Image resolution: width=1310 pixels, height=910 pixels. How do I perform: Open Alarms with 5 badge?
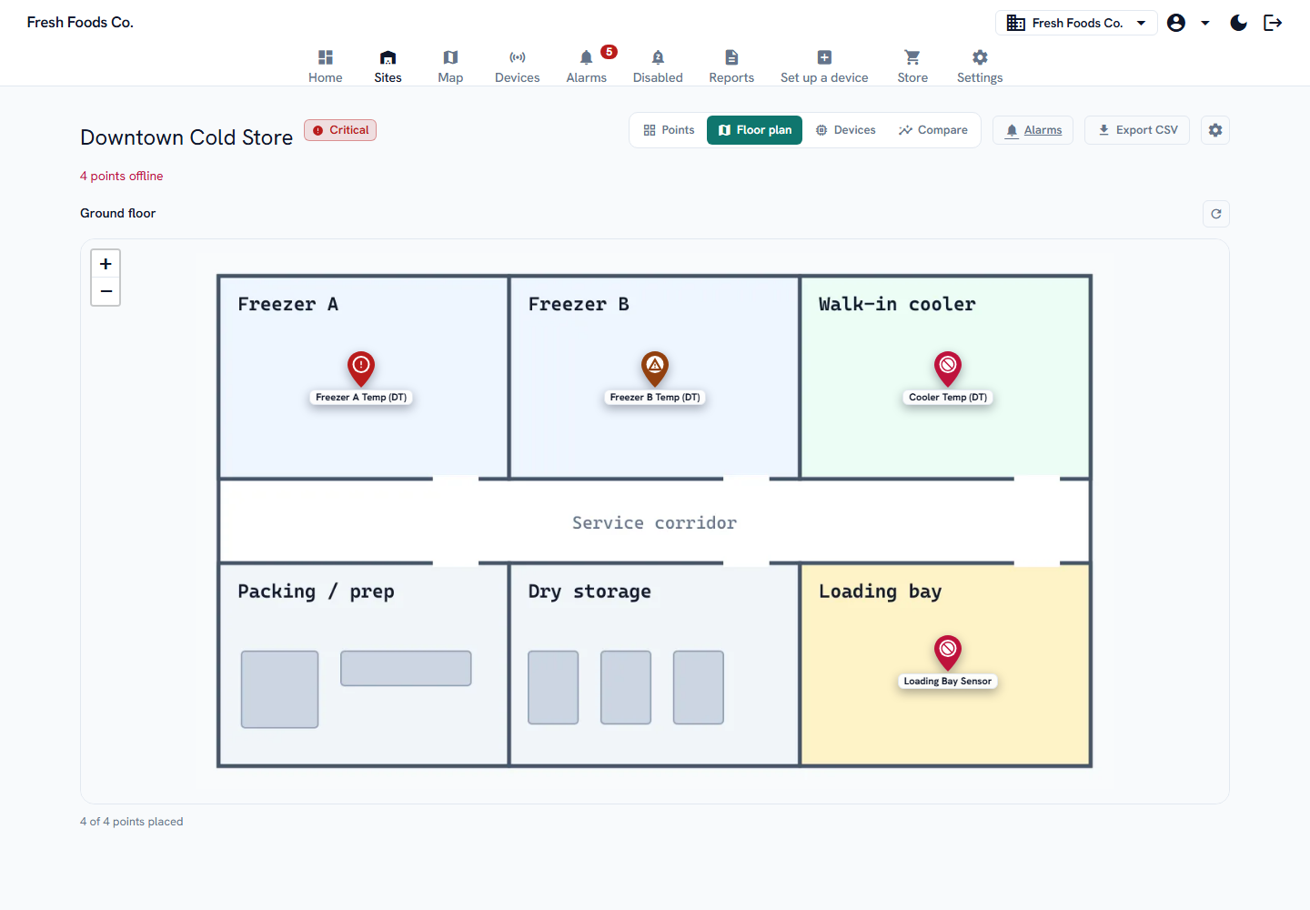587,66
